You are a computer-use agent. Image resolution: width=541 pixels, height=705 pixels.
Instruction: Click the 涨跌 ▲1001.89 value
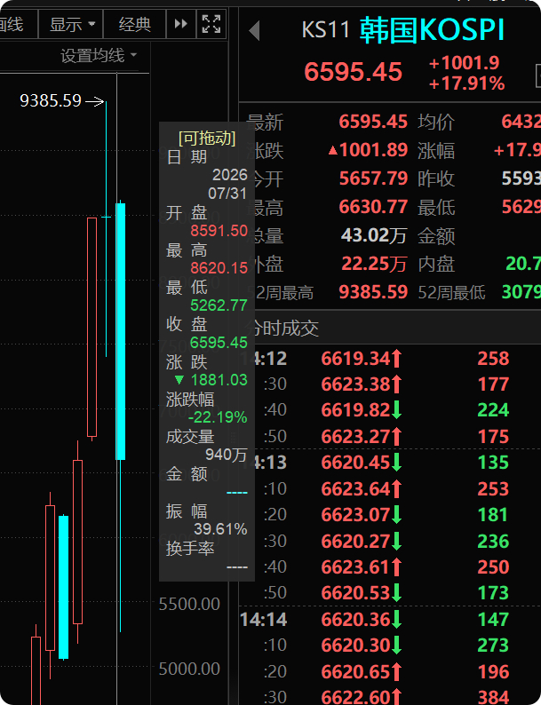tap(368, 150)
